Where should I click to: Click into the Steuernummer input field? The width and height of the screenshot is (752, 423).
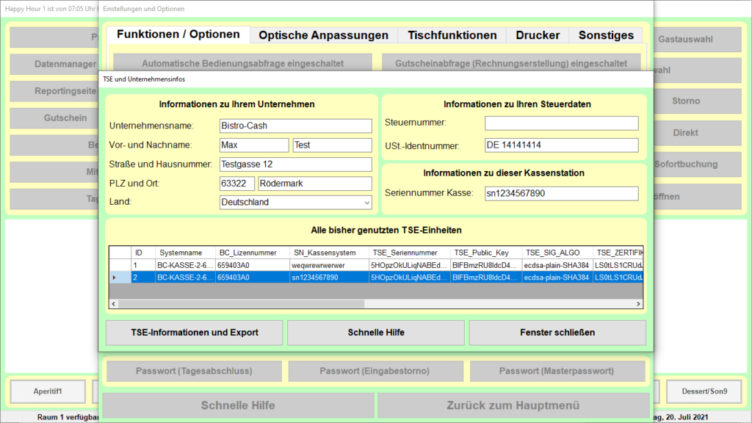point(561,123)
